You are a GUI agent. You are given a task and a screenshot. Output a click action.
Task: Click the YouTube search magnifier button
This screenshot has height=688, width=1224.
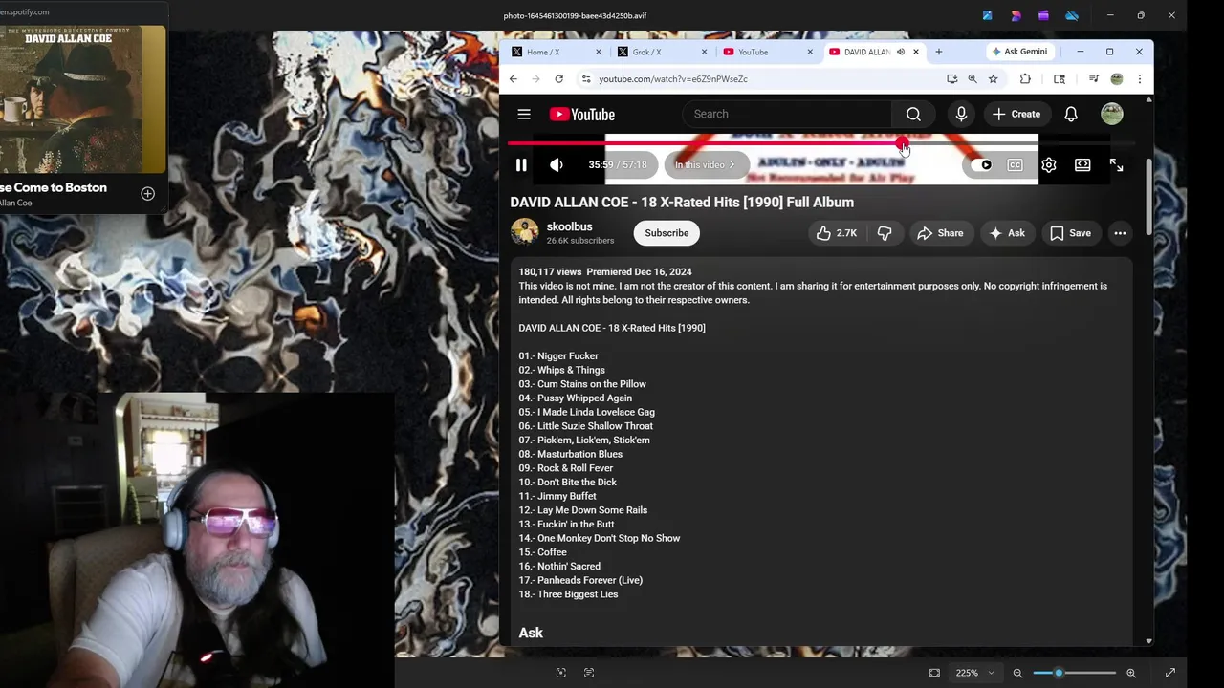[913, 114]
